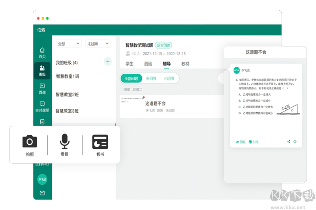Switch to the 教材 tab
316x210 pixels.
click(x=185, y=64)
